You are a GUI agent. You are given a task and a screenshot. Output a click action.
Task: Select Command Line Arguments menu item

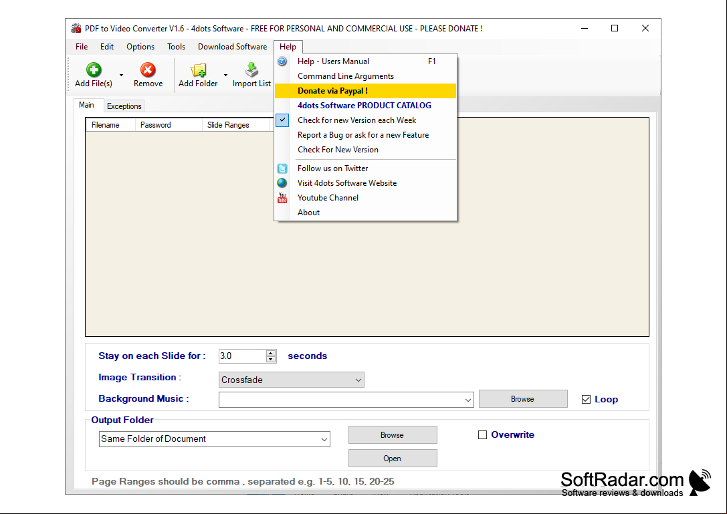point(365,76)
